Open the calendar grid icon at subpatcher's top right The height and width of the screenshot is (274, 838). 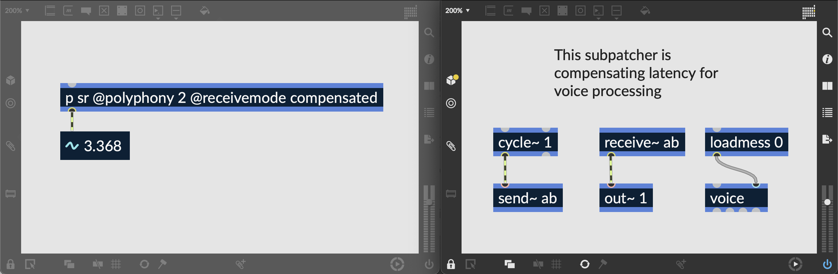coord(808,12)
